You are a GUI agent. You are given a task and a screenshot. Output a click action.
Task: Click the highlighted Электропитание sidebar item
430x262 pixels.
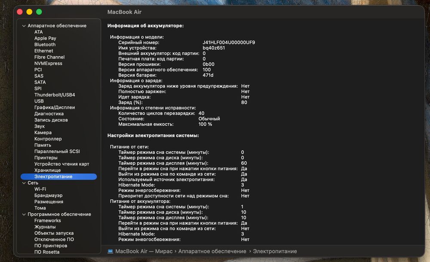point(58,177)
